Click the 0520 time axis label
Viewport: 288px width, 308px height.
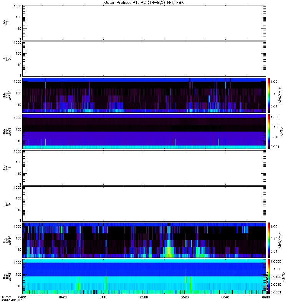(185, 297)
